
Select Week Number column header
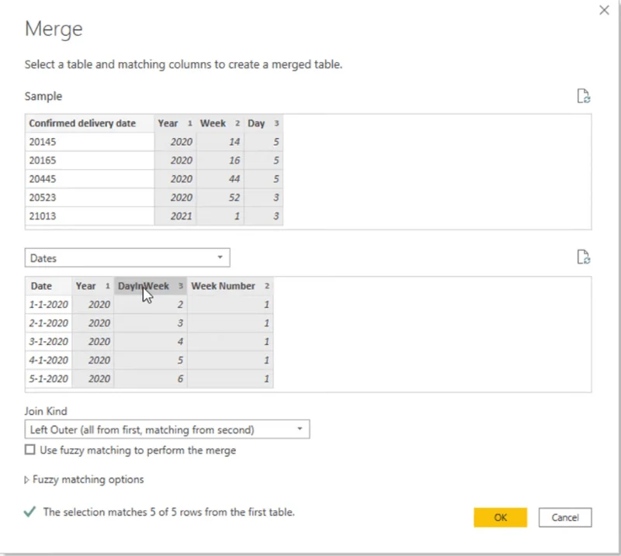tap(230, 285)
